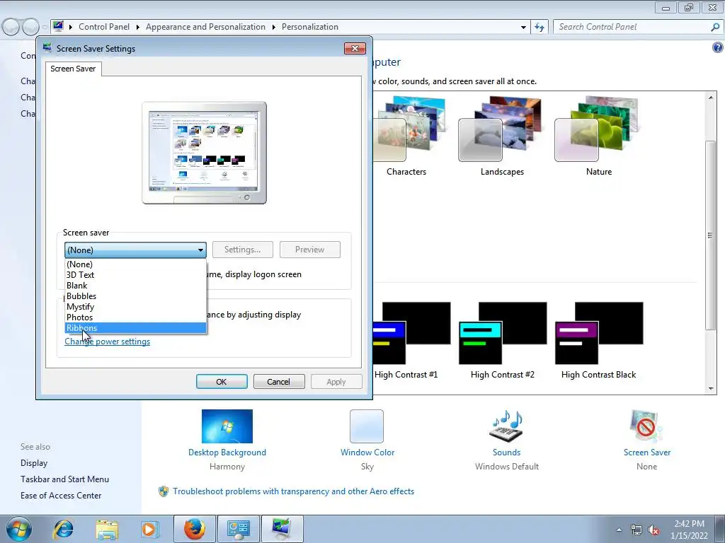This screenshot has width=725, height=543.
Task: Click the Search Control Panel field
Action: coord(631,27)
